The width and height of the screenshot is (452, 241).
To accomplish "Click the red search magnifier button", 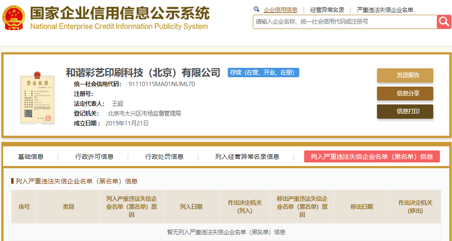I will pyautogui.click(x=444, y=22).
